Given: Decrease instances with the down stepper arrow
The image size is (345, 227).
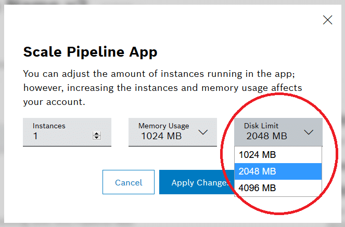Looking at the screenshot, I should [x=96, y=138].
